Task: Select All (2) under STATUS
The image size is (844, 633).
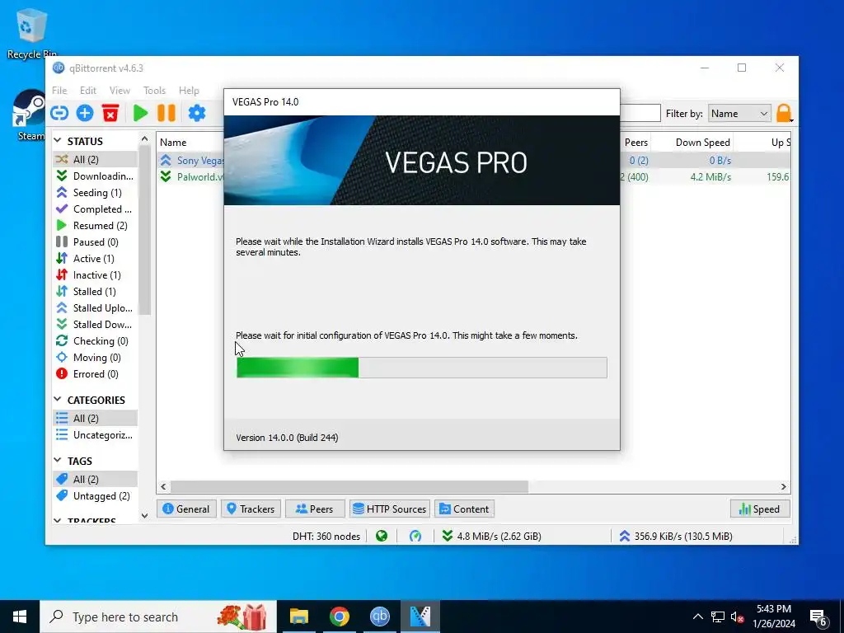Action: (x=96, y=159)
